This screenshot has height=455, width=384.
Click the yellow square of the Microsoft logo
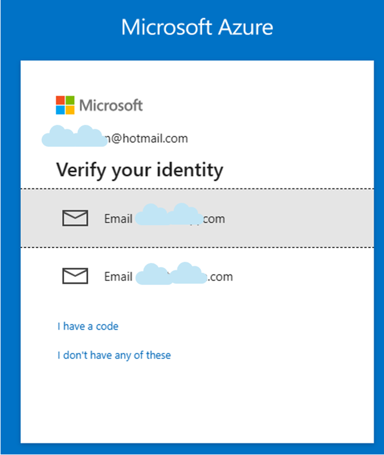[x=70, y=110]
